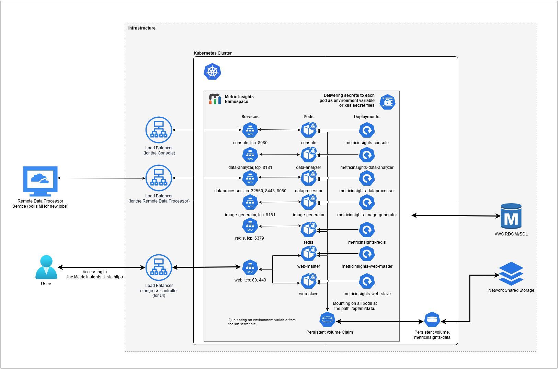Click the 'Load Balancer or ingress controller' label

click(159, 290)
